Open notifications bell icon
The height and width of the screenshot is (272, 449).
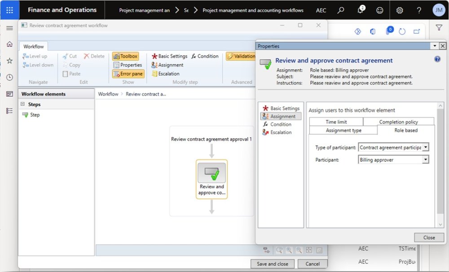(361, 10)
